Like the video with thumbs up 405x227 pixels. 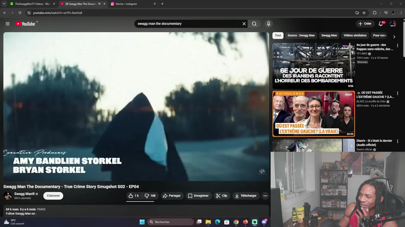pyautogui.click(x=134, y=196)
